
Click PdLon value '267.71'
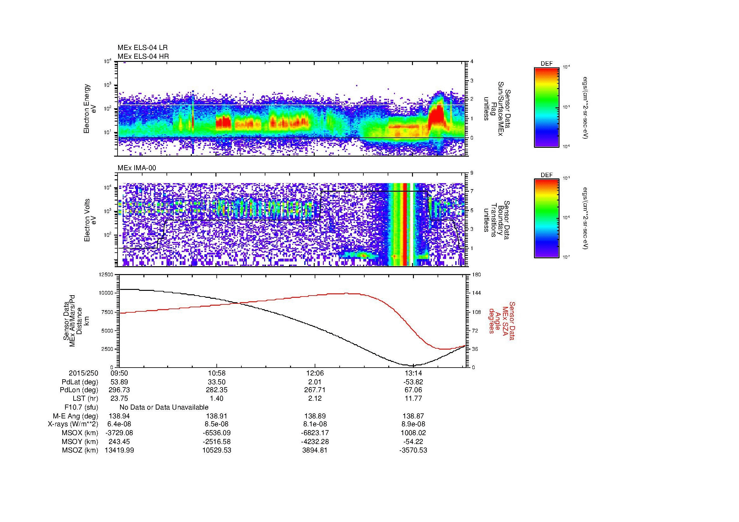point(315,390)
